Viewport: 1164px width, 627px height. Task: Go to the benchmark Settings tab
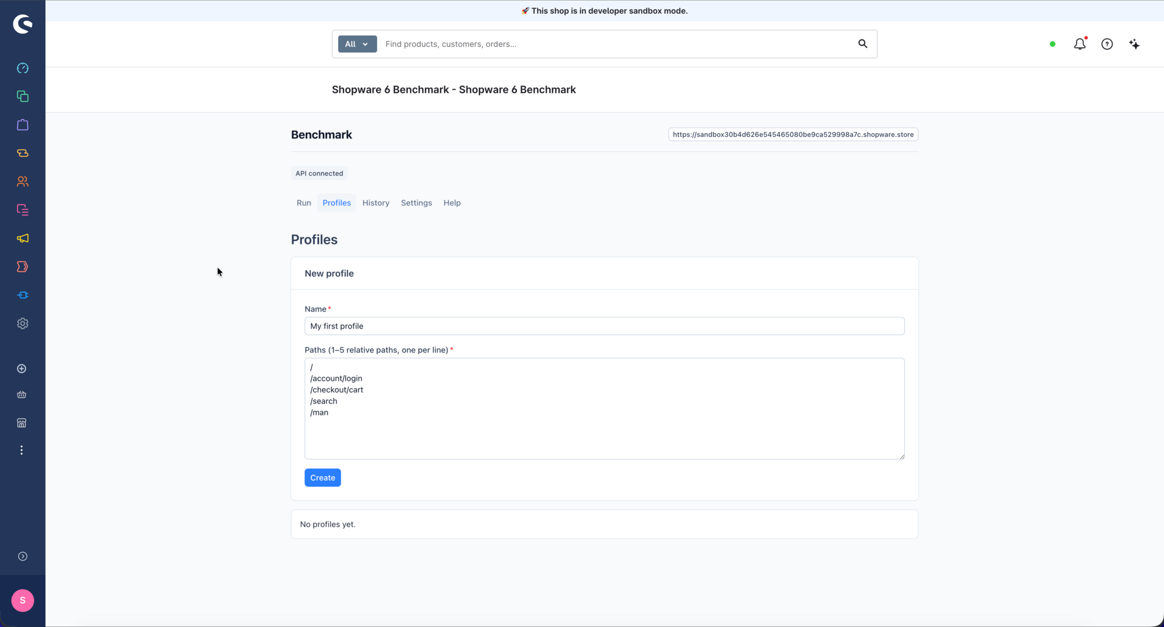tap(416, 203)
